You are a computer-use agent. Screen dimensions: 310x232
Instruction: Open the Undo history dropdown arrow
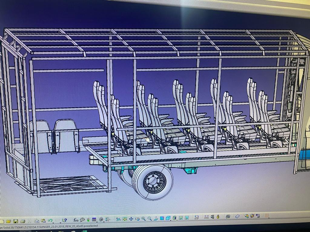(x=53, y=223)
